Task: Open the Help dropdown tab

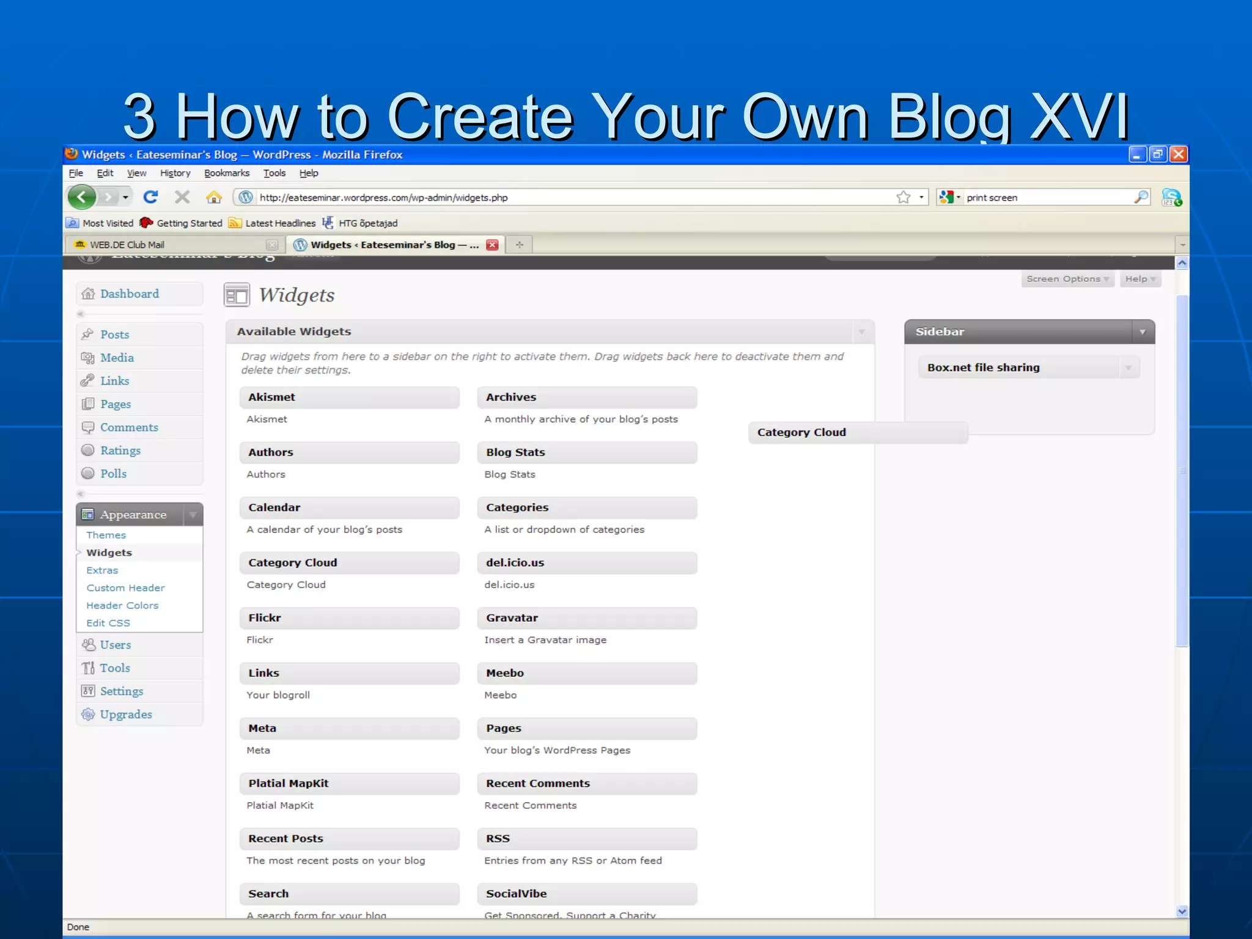Action: [1140, 279]
